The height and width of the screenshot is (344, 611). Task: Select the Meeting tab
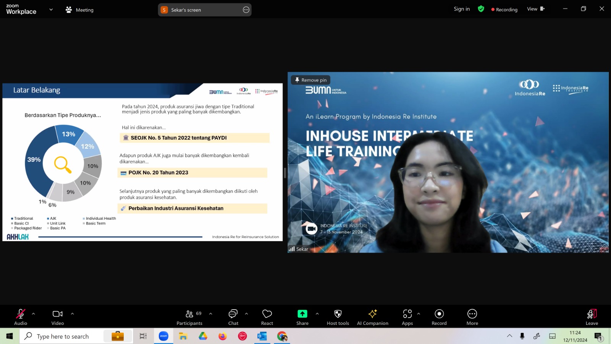pos(79,10)
